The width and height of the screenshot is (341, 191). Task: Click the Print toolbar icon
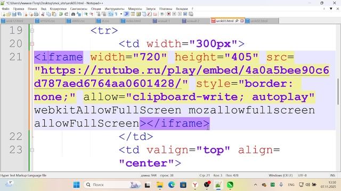tap(36, 14)
